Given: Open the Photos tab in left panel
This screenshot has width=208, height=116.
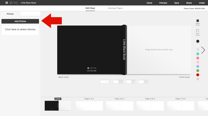Looking at the screenshot, I should tap(10, 14).
